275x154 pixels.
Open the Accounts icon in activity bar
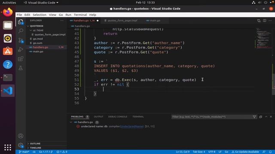pos(21,136)
